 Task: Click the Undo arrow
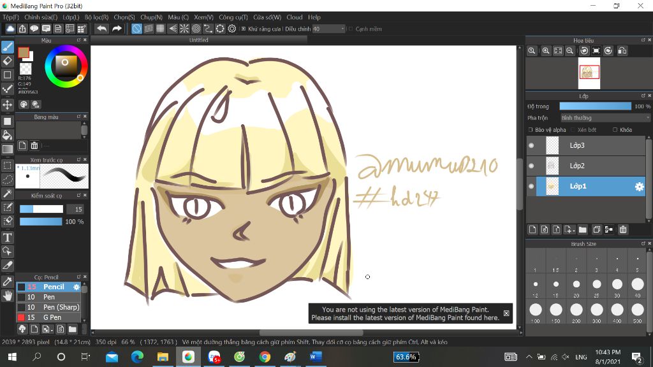[x=101, y=29]
